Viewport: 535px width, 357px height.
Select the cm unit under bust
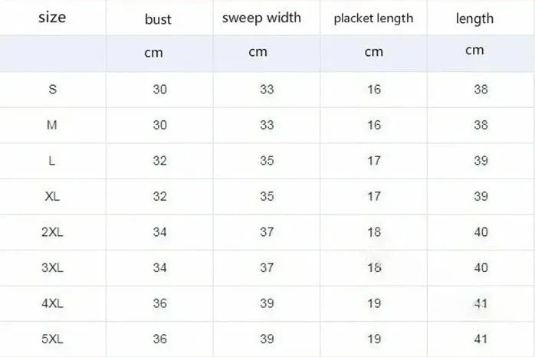click(x=153, y=53)
